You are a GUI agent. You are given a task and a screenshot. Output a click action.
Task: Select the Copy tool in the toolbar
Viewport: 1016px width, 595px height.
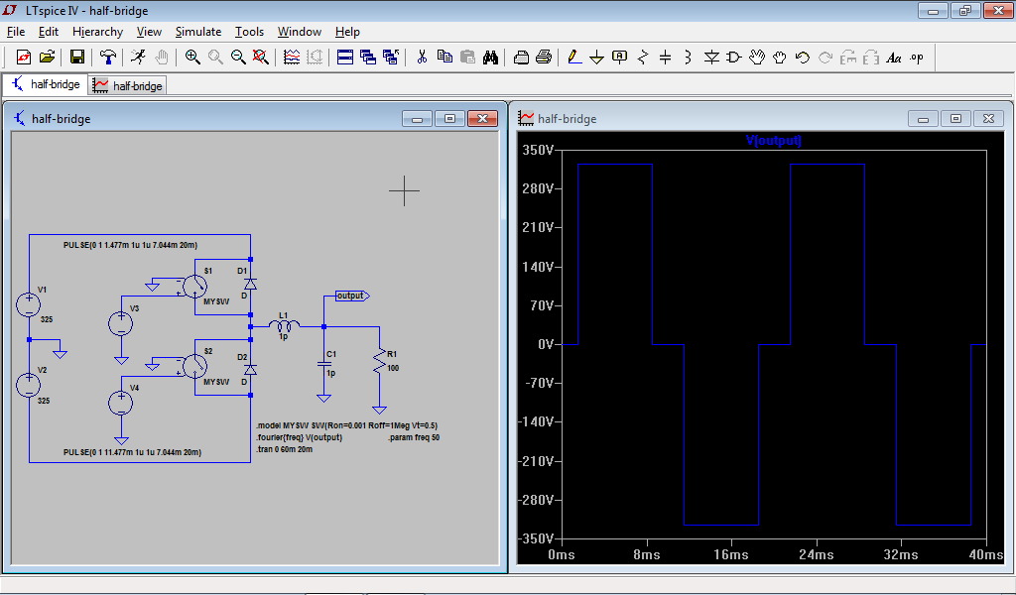tap(444, 58)
